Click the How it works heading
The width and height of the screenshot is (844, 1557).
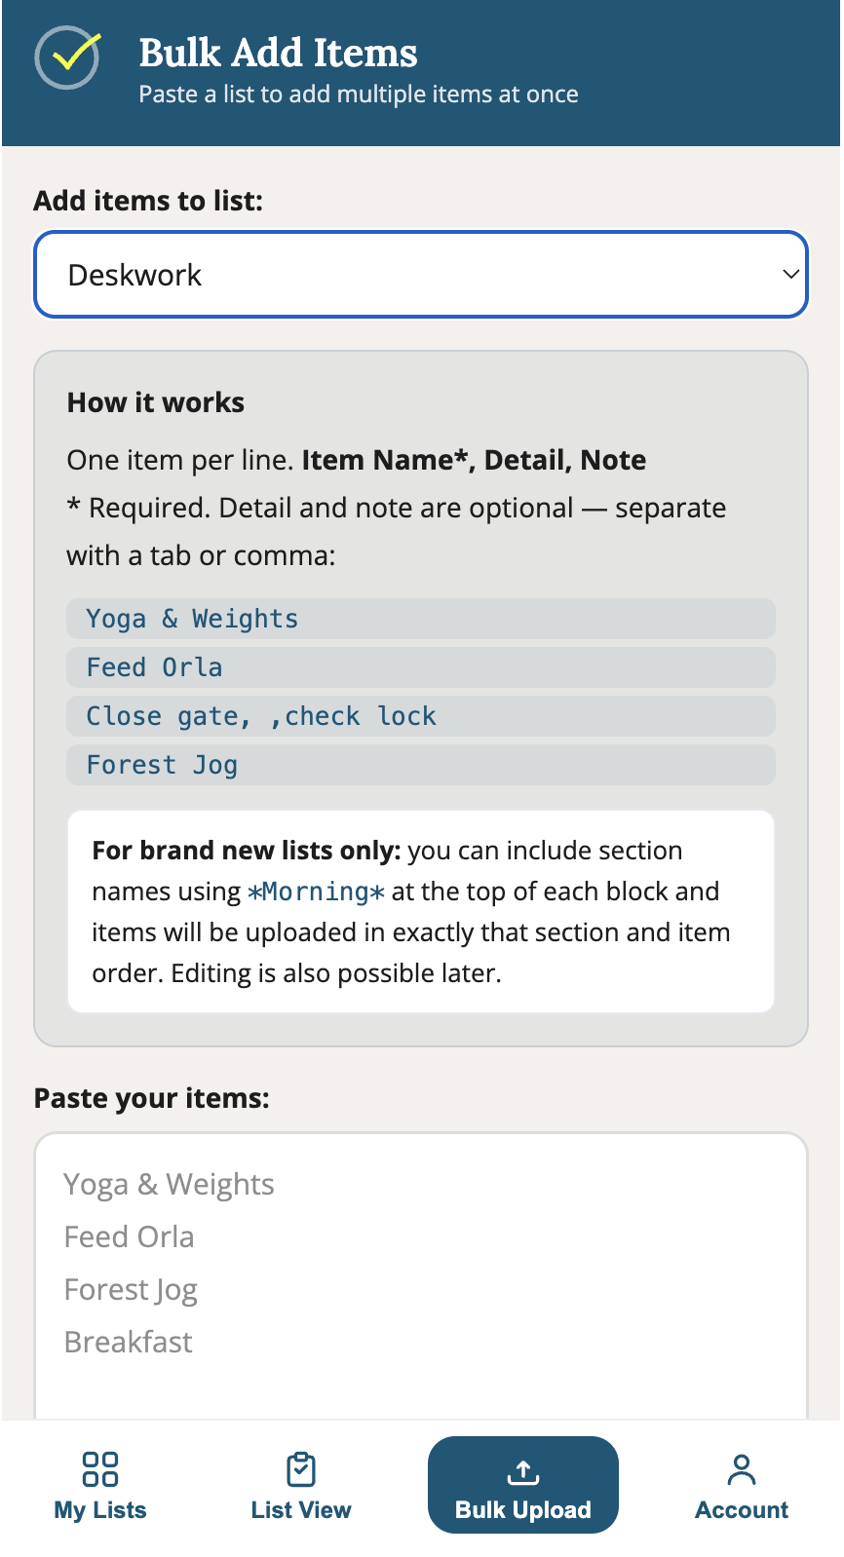click(x=156, y=402)
